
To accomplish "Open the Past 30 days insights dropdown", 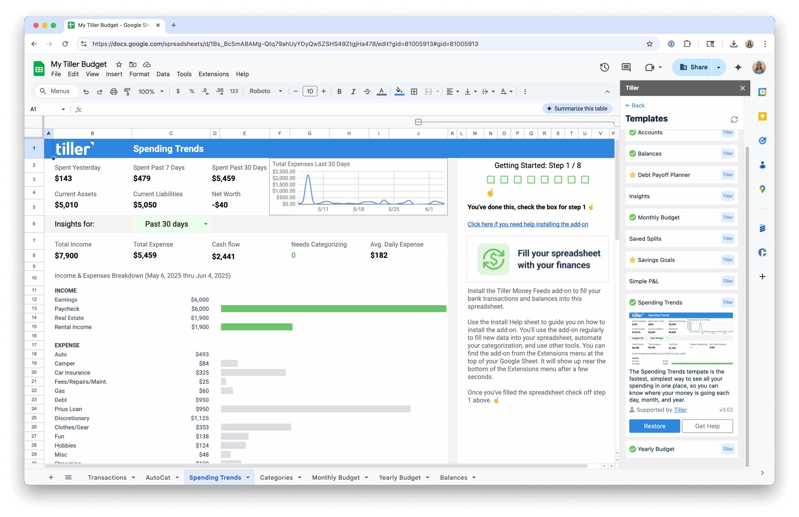I will [205, 224].
